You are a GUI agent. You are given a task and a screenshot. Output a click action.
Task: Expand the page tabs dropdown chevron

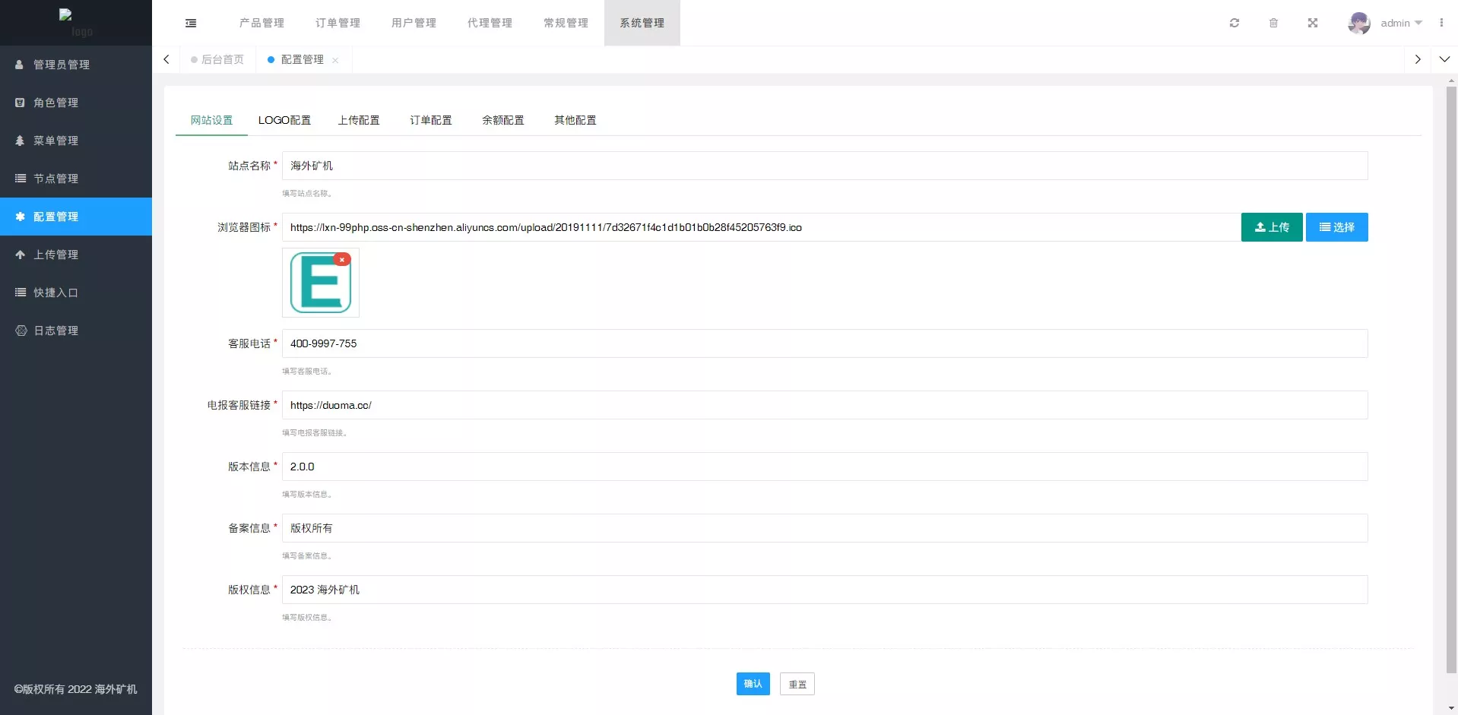1444,59
